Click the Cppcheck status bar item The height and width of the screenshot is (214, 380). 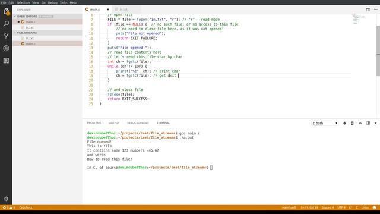pos(26,207)
